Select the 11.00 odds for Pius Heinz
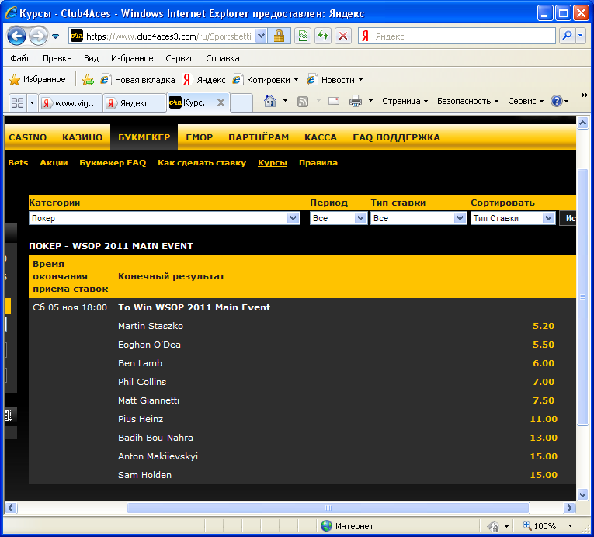 click(544, 419)
